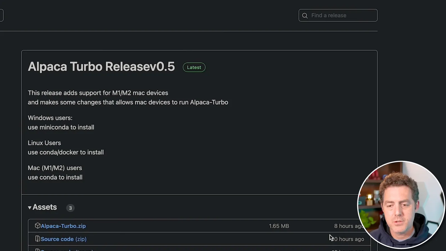446x251 pixels.
Task: Click the zip file icon beside Source code (zip)
Action: pyautogui.click(x=38, y=239)
